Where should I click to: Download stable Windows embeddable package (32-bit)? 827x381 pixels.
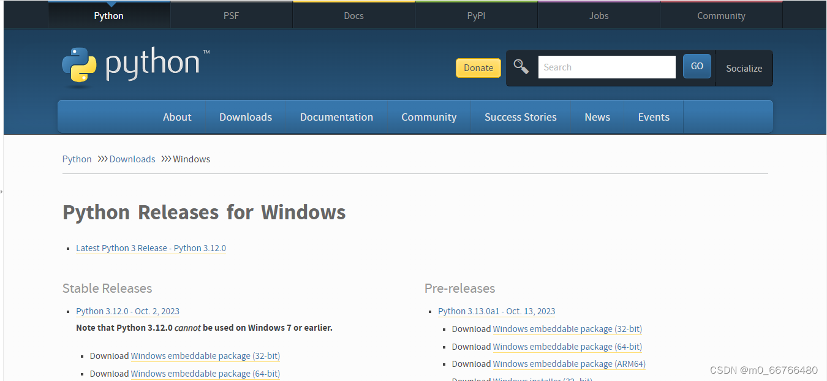coord(205,356)
